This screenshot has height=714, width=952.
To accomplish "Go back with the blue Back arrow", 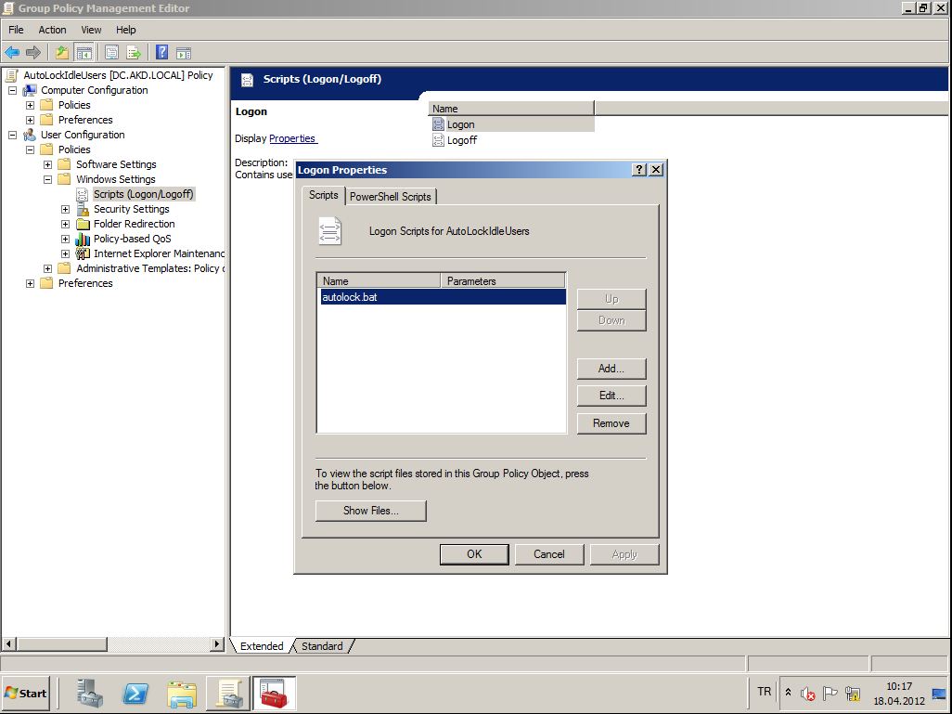I will click(11, 52).
